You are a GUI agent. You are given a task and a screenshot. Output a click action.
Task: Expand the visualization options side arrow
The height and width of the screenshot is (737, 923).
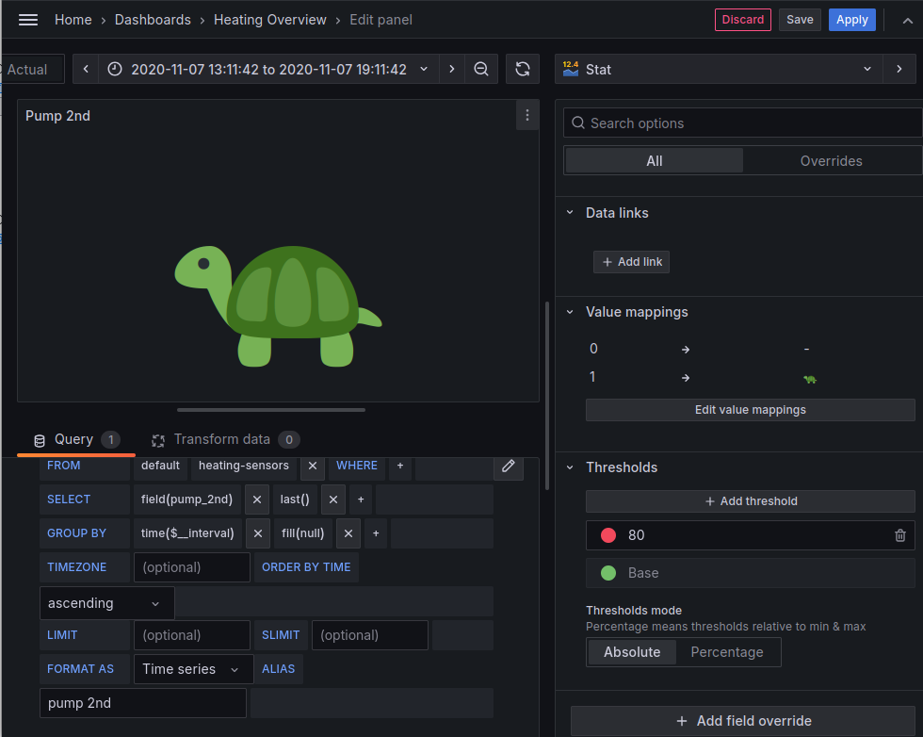(899, 69)
